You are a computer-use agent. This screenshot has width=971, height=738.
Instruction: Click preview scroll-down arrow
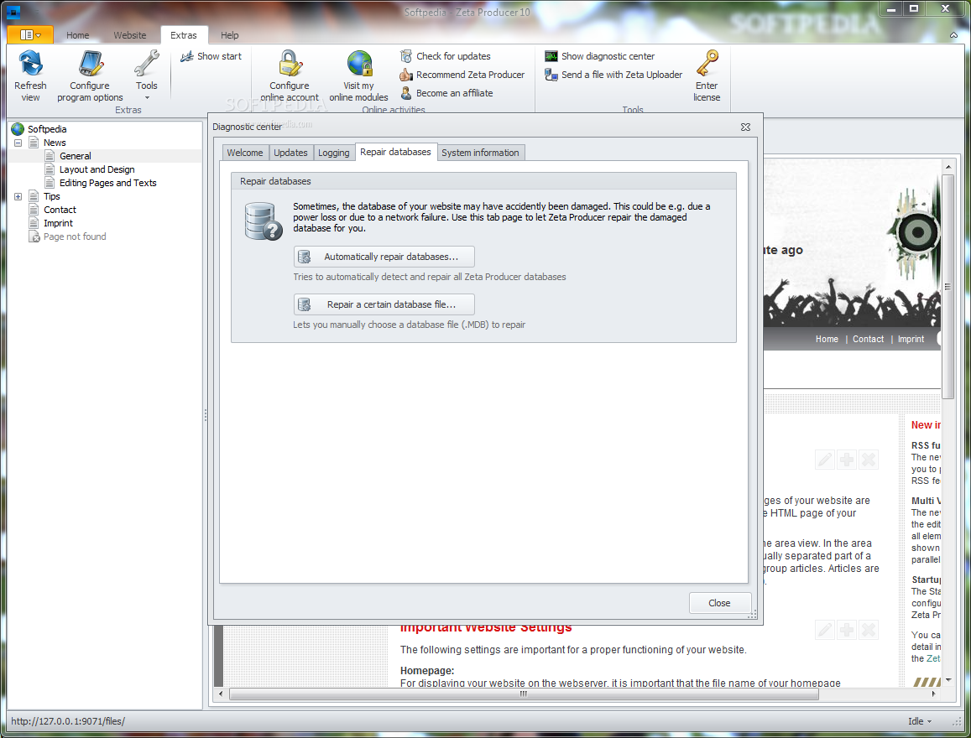coord(948,680)
